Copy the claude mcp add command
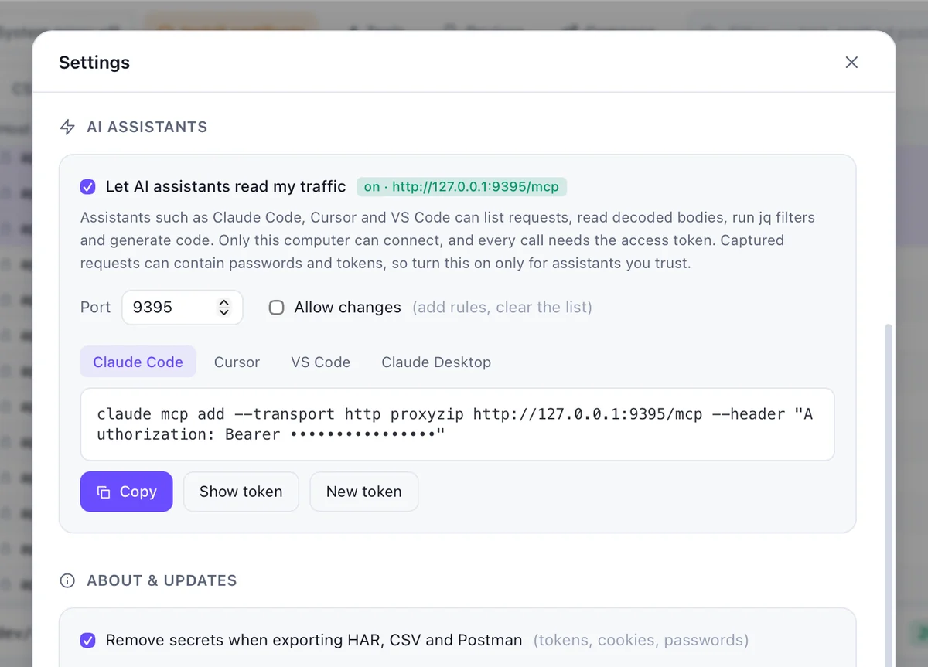The image size is (928, 667). tap(127, 492)
